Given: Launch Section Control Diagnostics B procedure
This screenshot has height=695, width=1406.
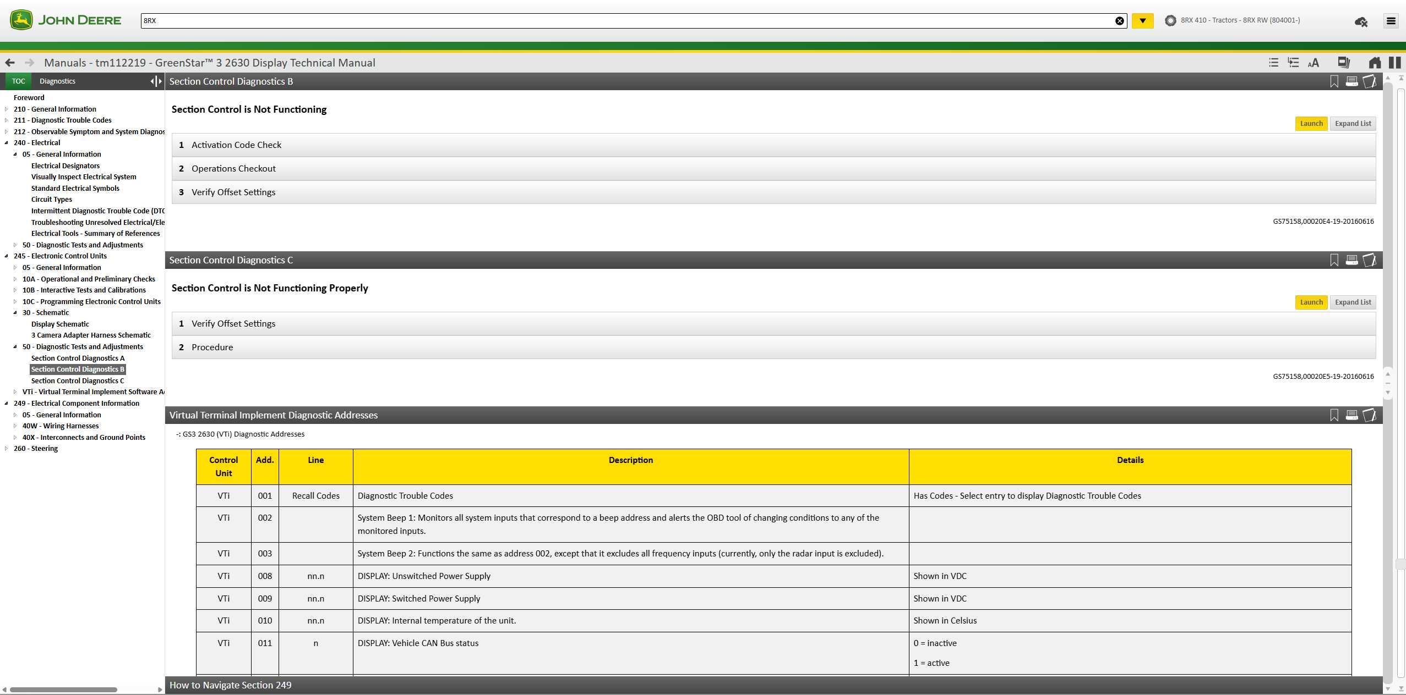Looking at the screenshot, I should [1311, 124].
